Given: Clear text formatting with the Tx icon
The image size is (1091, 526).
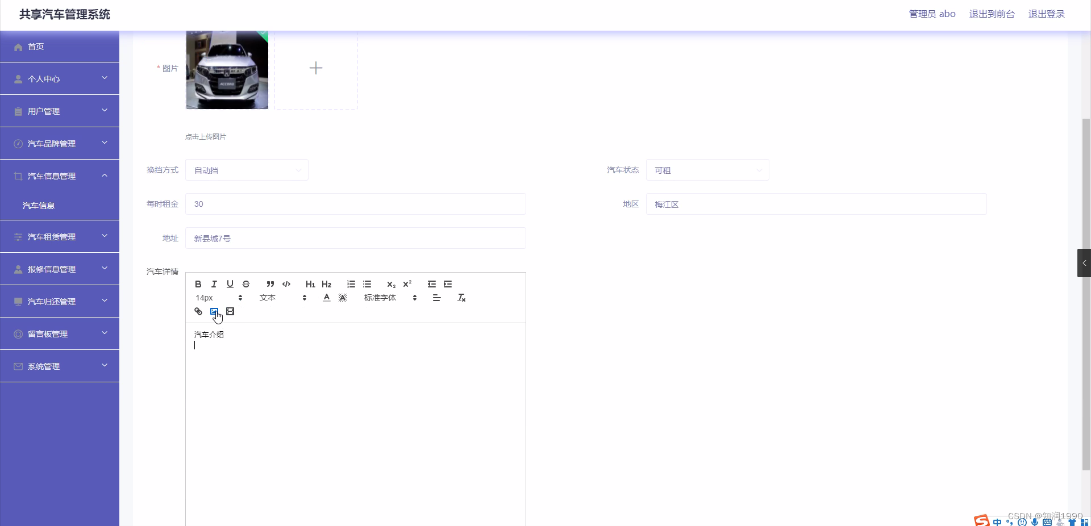Looking at the screenshot, I should pos(461,297).
